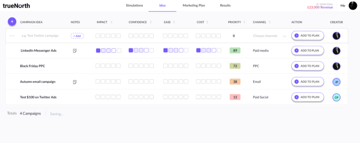Viewport: 360px width, 143px height.
Task: Open the Simulations tab
Action: [x=134, y=6]
